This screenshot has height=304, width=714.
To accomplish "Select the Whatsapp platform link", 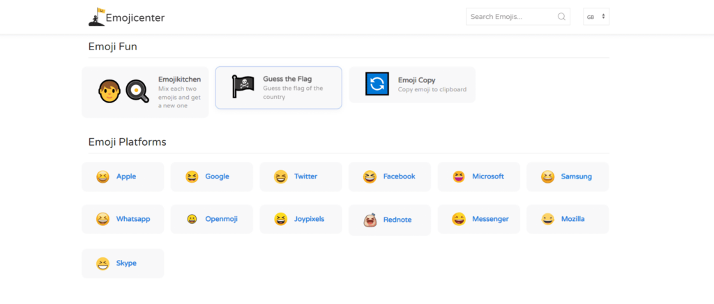I will [133, 220].
